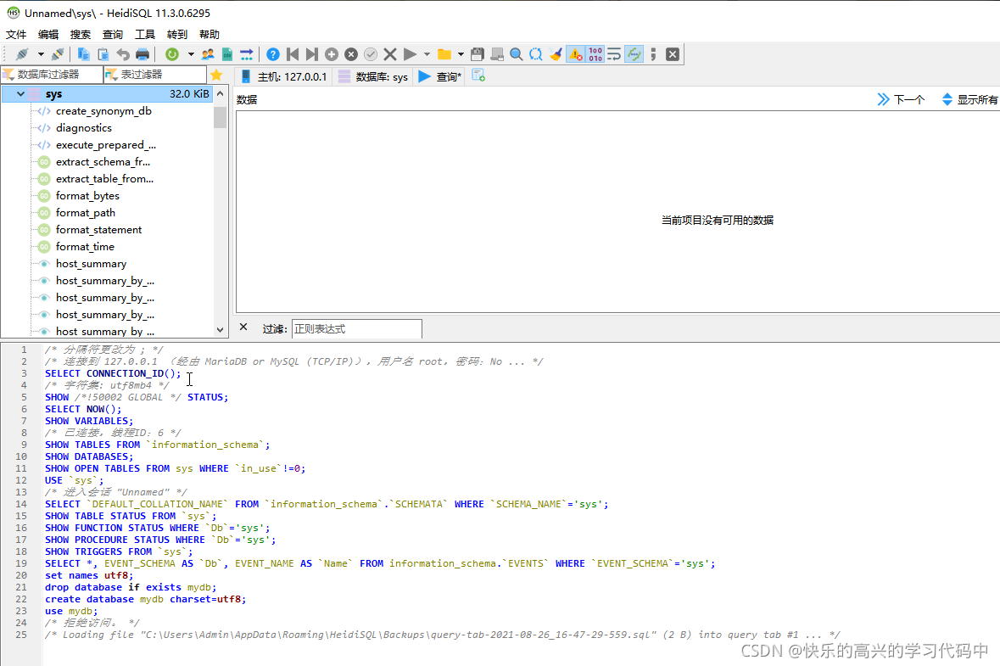Post changes with the checkmark circle icon
Viewport: 1000px width, 666px height.
(x=371, y=54)
